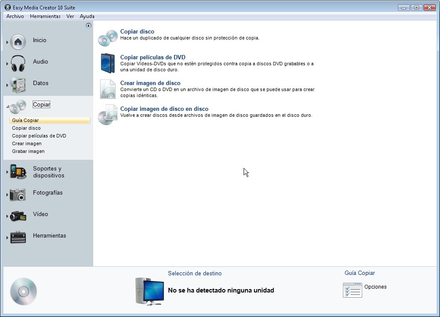Viewport: 440px width, 317px height.
Task: Click the Fotografías label
Action: click(48, 193)
